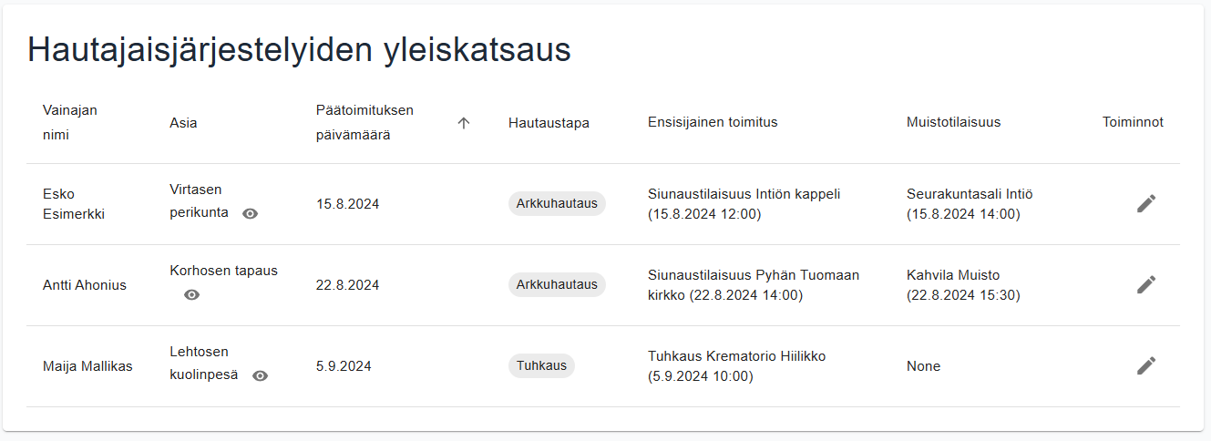Click the Asia column header

[183, 123]
